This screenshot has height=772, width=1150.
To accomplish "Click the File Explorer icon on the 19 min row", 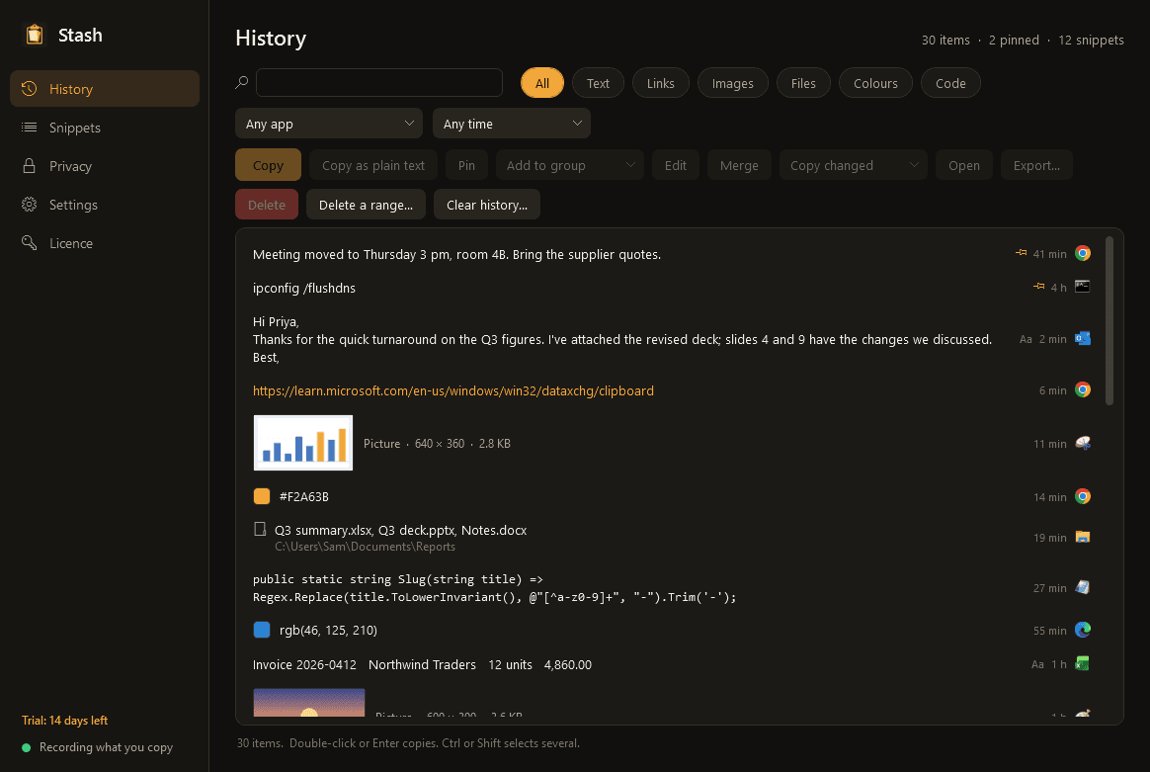I will coord(1083,537).
